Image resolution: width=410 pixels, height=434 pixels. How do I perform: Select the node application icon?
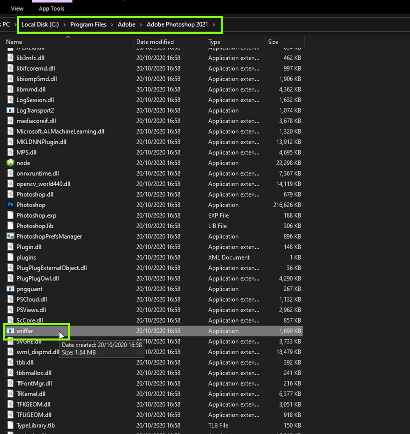click(10, 162)
